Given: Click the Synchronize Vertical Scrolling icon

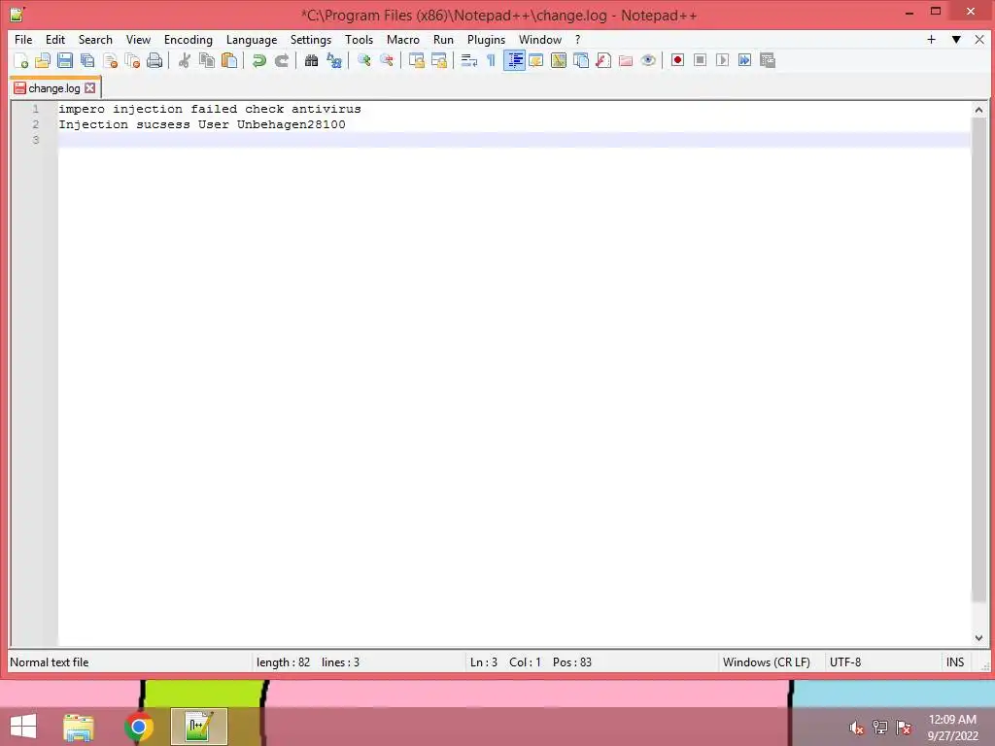Looking at the screenshot, I should [416, 60].
